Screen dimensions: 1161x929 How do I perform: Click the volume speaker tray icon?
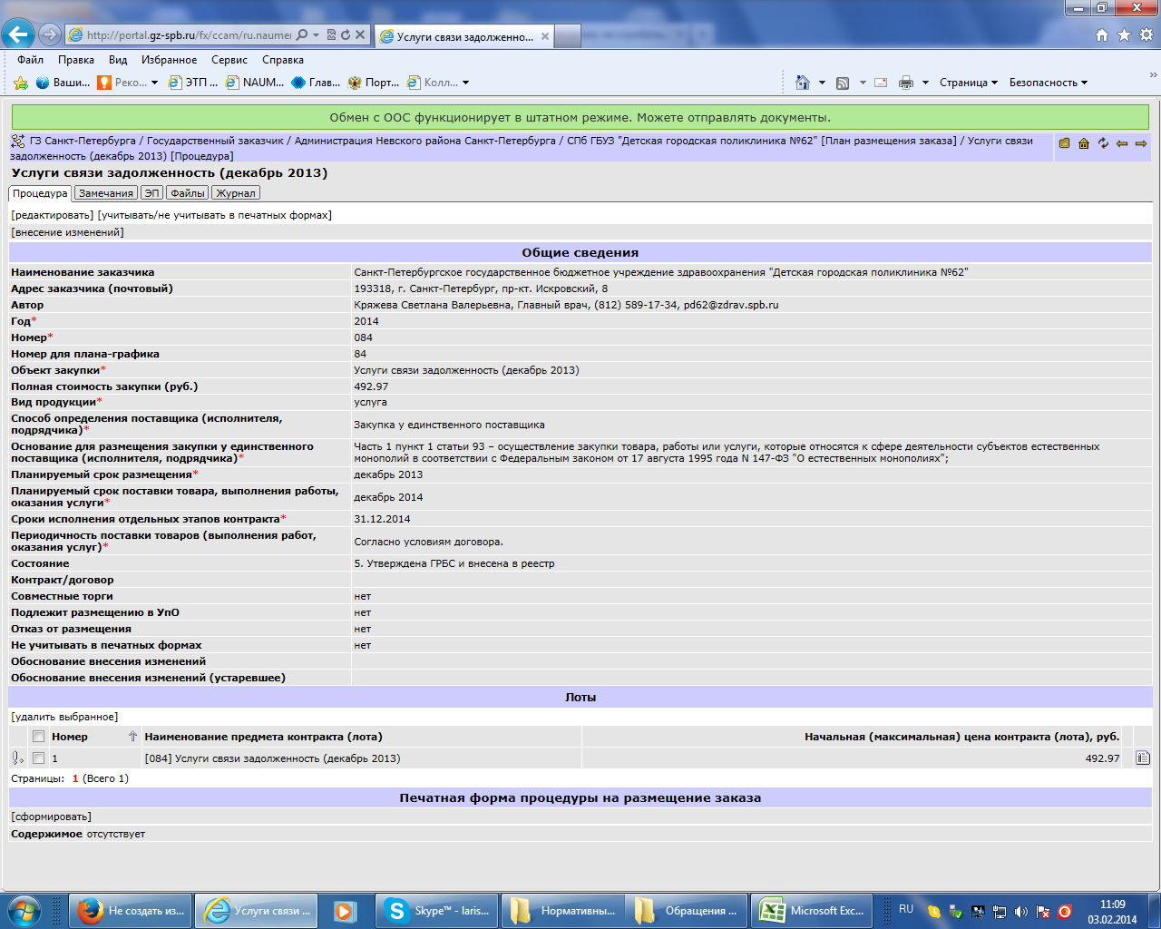click(x=1021, y=912)
